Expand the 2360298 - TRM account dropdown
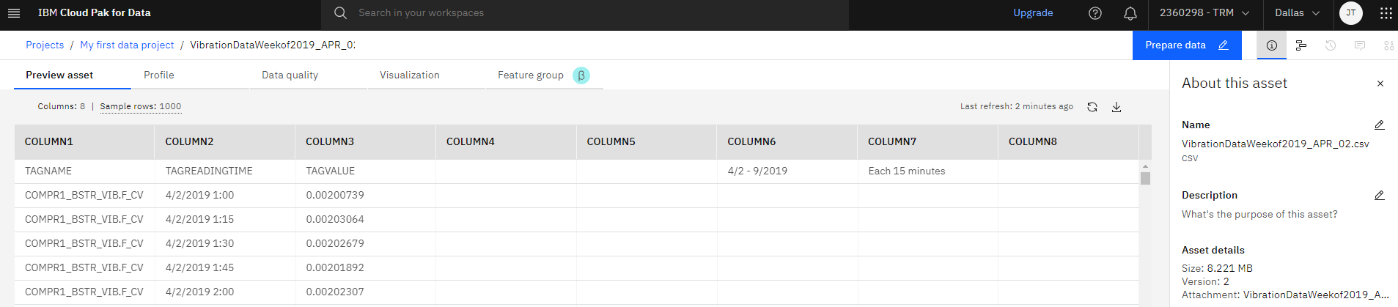This screenshot has width=1398, height=307. (x=1204, y=13)
